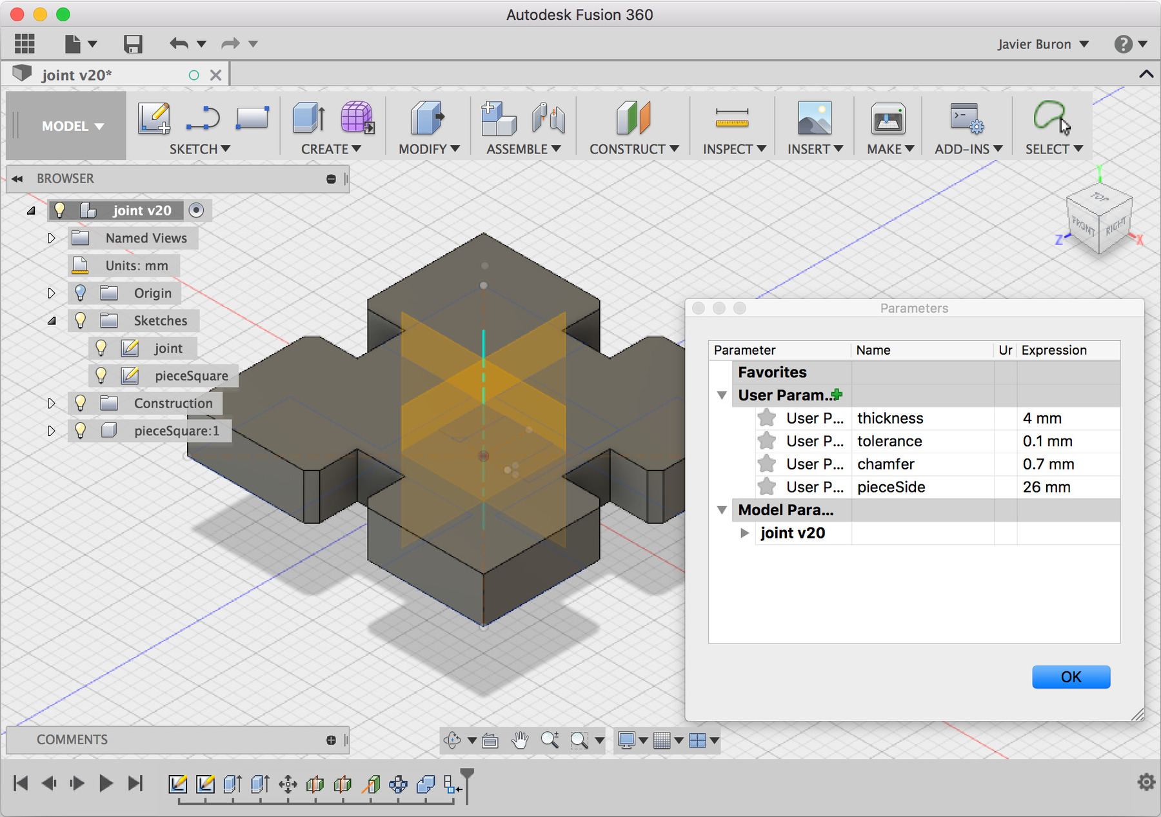Toggle visibility bulb of pieceSquare sketch

point(101,375)
